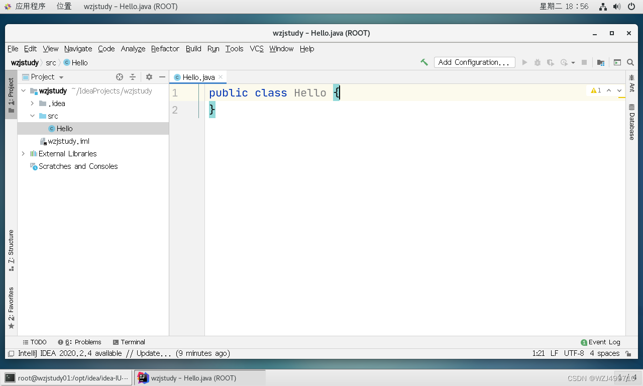The width and height of the screenshot is (643, 386).
Task: Open the Navigate menu
Action: coord(78,49)
